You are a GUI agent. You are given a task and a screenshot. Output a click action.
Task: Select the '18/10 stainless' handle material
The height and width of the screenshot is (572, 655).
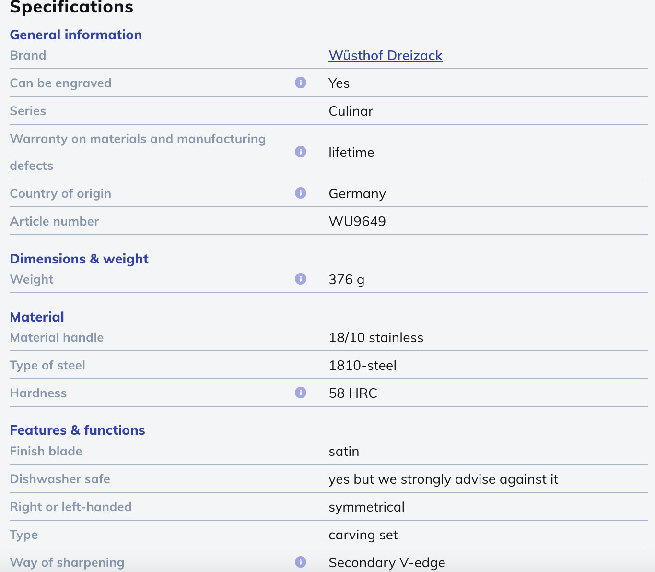(376, 337)
